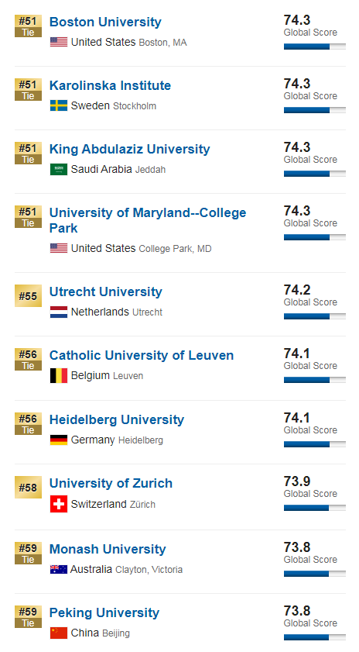The image size is (359, 652).
Task: Click the Belgium flag icon
Action: 59,375
